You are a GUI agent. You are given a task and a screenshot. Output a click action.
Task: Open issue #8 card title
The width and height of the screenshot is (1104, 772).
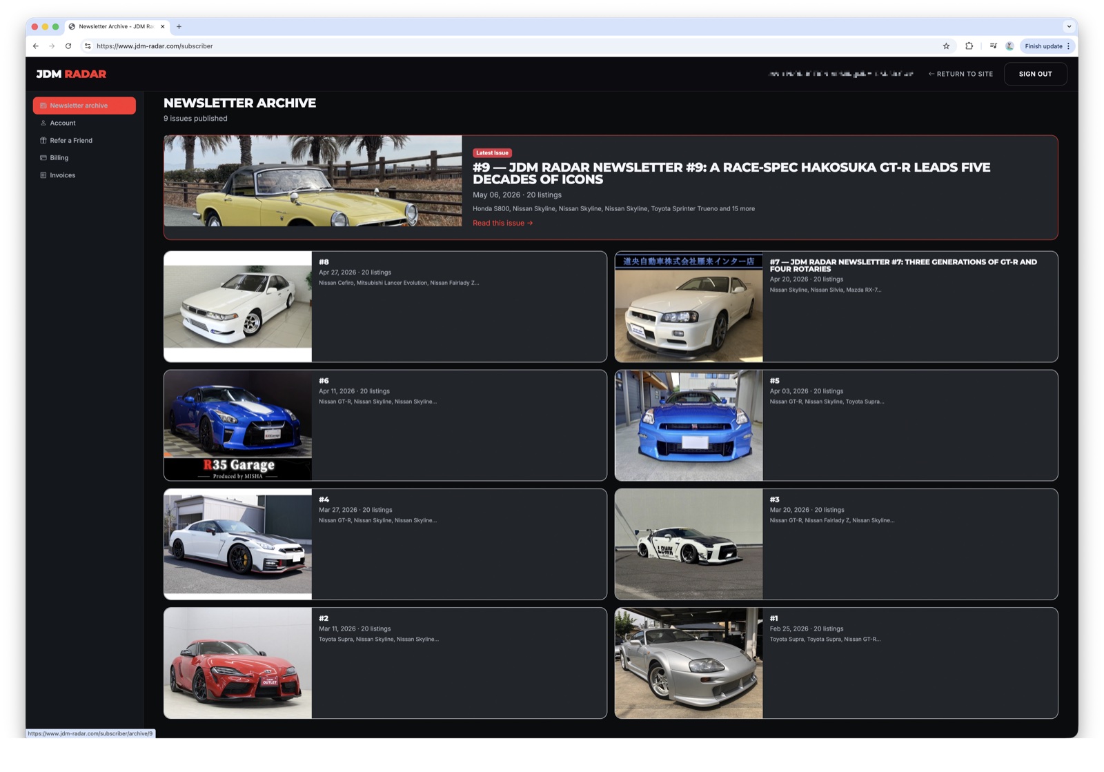tap(324, 262)
